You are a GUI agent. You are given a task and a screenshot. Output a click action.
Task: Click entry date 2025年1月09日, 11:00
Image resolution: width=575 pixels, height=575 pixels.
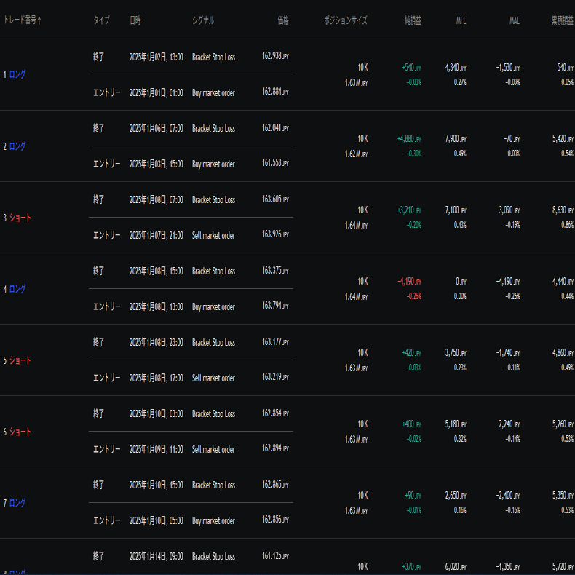(156, 449)
